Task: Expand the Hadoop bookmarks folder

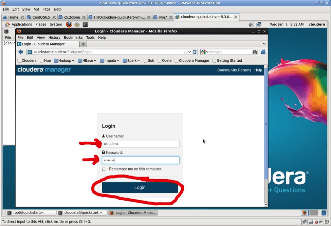Action: [64, 61]
